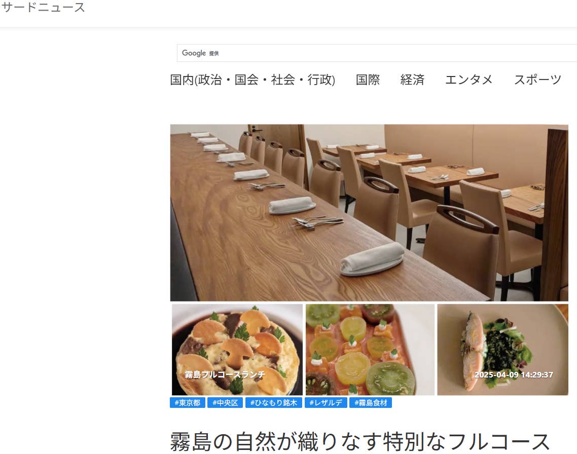Open the スポーツ category
The image size is (577, 454).
[537, 80]
